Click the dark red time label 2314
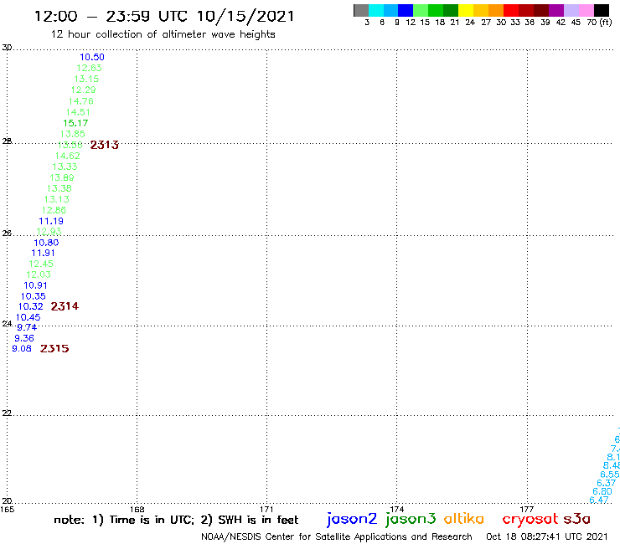This screenshot has height=544, width=620. pyautogui.click(x=65, y=306)
